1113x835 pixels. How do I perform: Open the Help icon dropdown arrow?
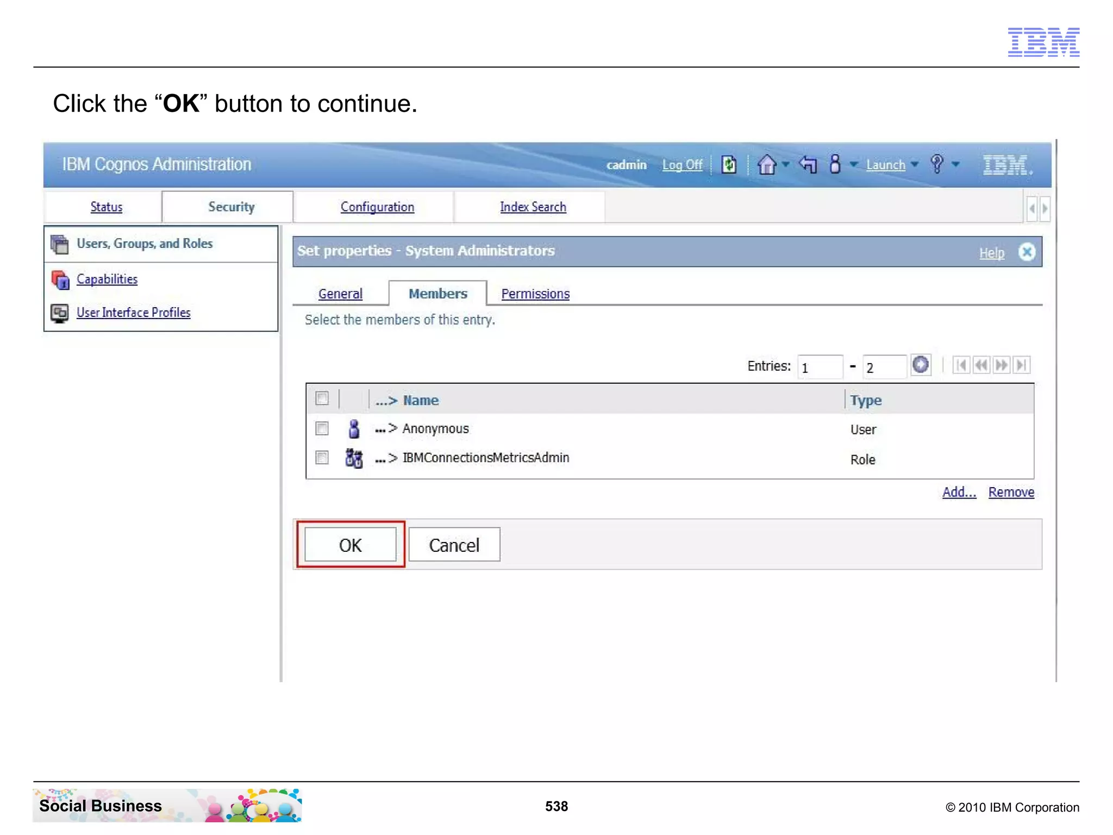pos(955,164)
